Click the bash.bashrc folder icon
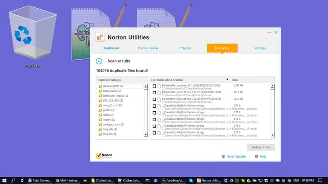 pos(101,91)
